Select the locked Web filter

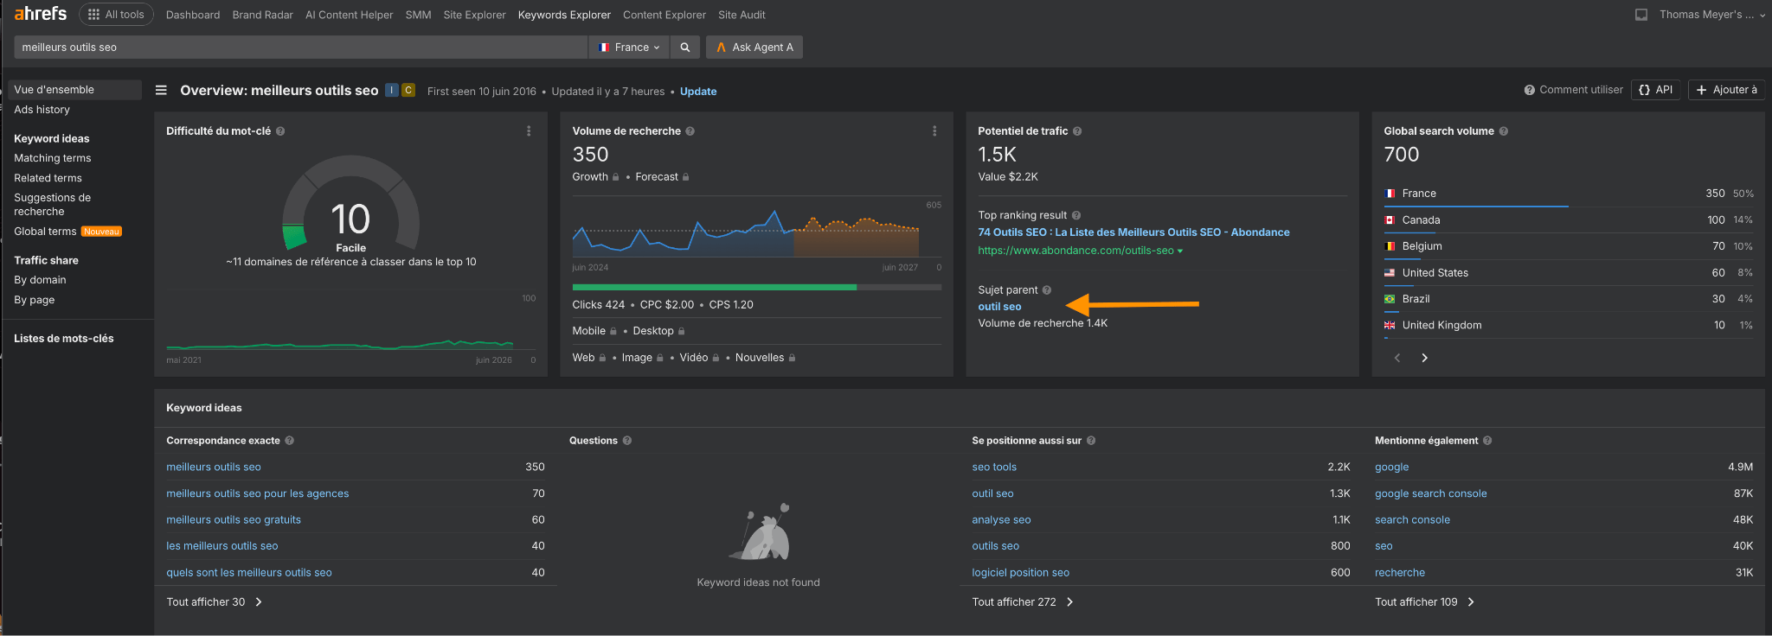coord(589,358)
